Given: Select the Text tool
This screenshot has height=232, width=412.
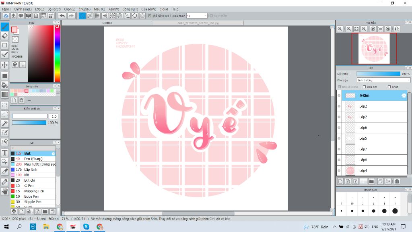Looking at the screenshot, I should pyautogui.click(x=5, y=153).
